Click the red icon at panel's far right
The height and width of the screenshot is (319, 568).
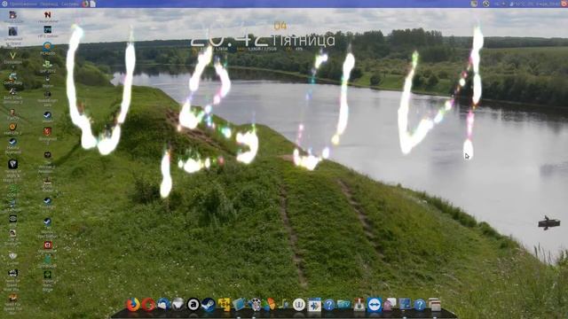(x=564, y=4)
